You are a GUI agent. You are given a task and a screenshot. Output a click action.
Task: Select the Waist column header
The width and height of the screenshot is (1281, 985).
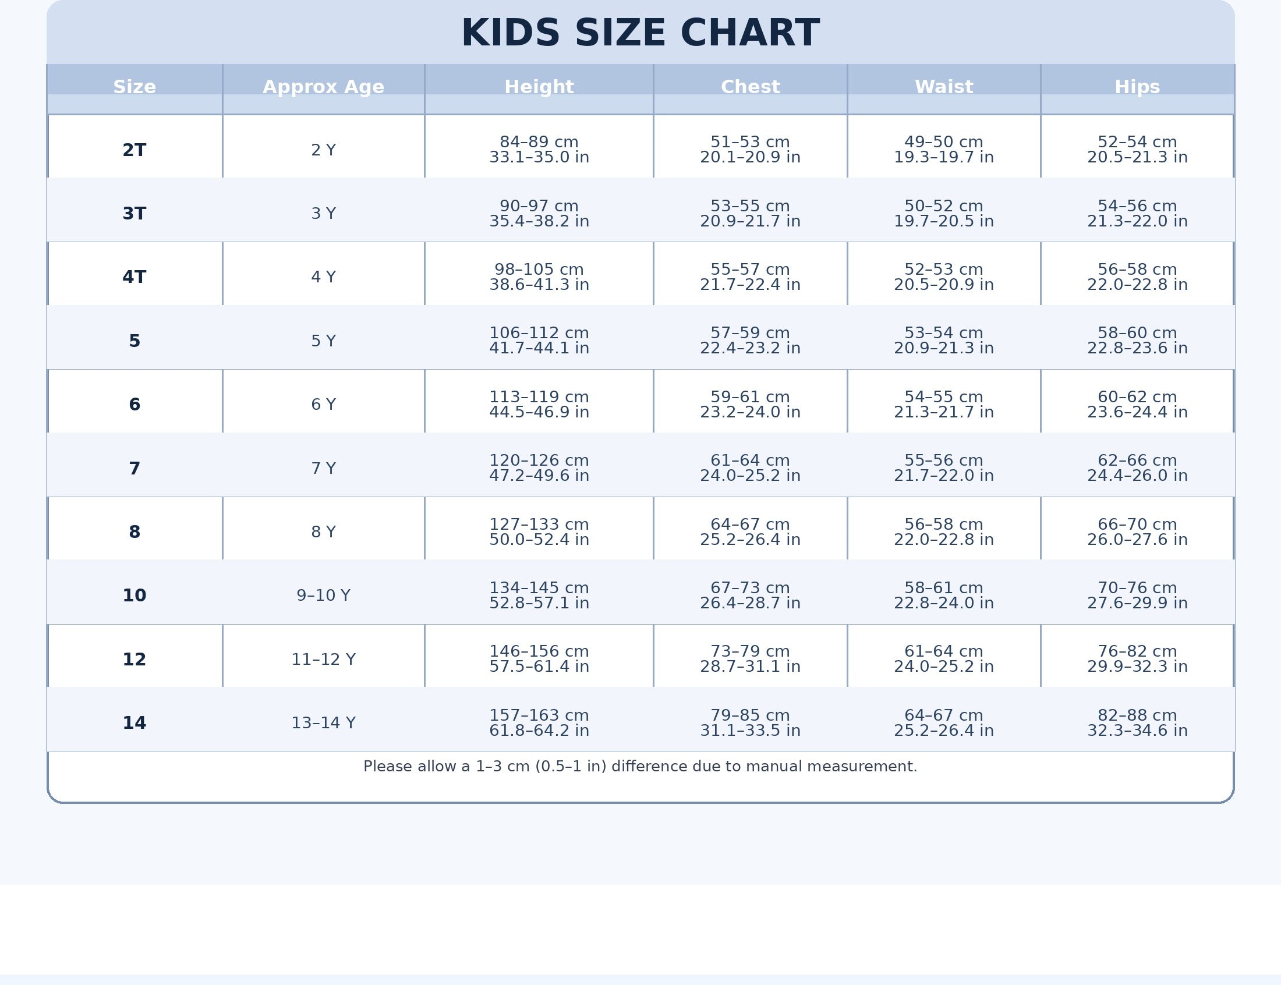pos(943,87)
